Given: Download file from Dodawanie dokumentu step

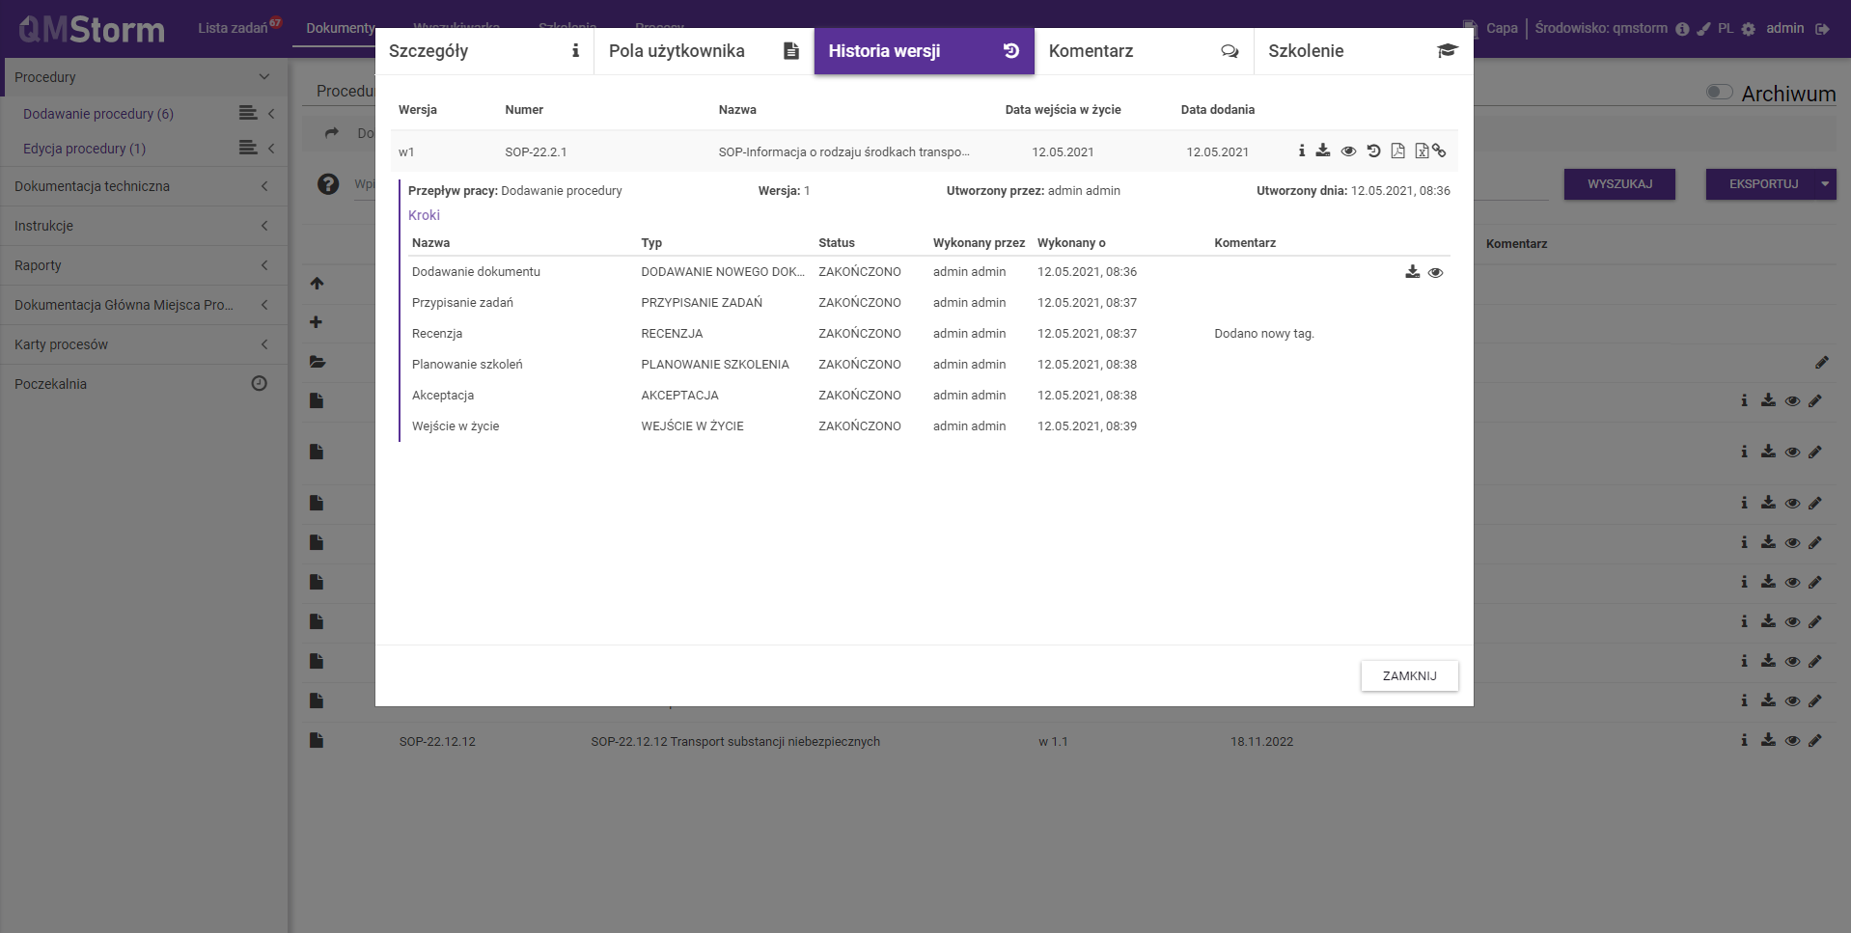Looking at the screenshot, I should [1412, 272].
